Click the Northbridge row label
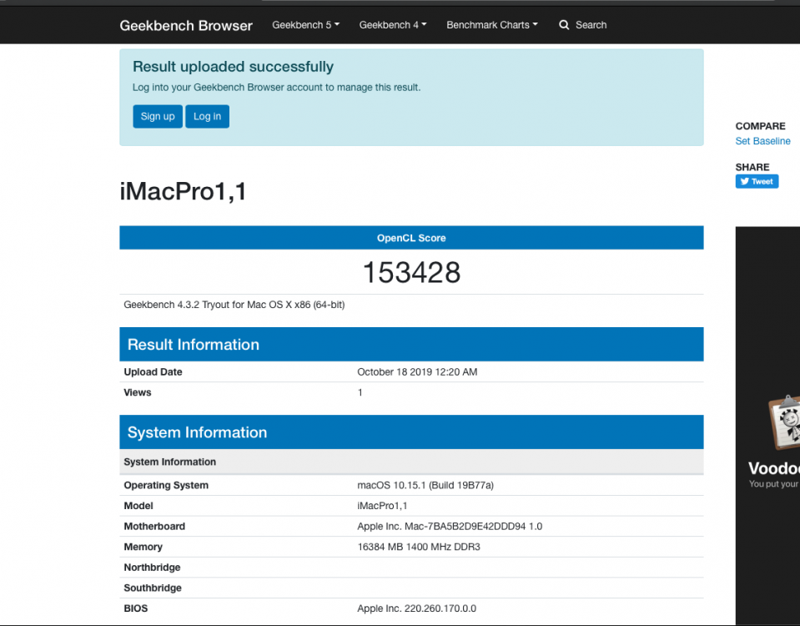The height and width of the screenshot is (626, 800). point(152,568)
